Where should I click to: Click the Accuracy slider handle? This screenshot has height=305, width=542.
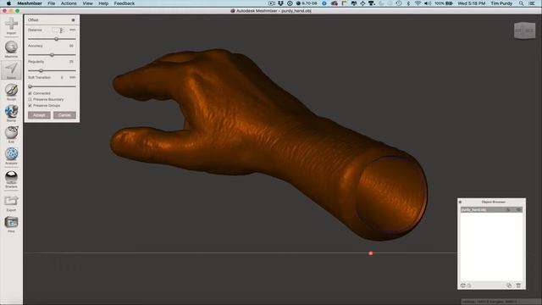pyautogui.click(x=52, y=54)
